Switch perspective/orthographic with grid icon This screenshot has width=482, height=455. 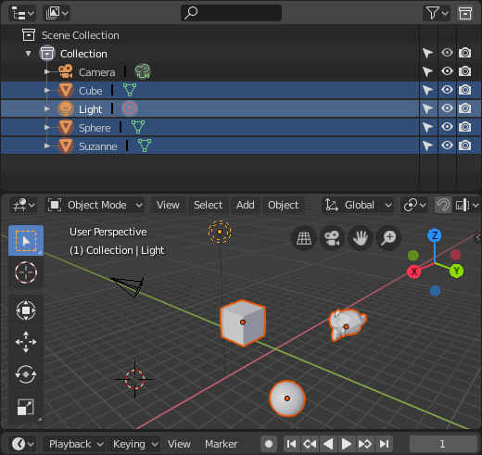304,238
